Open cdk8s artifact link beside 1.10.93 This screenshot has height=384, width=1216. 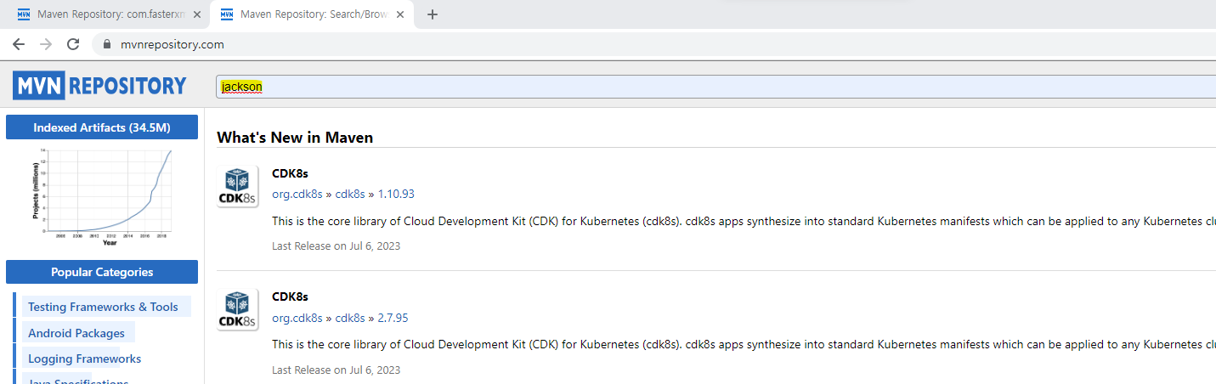[x=350, y=195]
